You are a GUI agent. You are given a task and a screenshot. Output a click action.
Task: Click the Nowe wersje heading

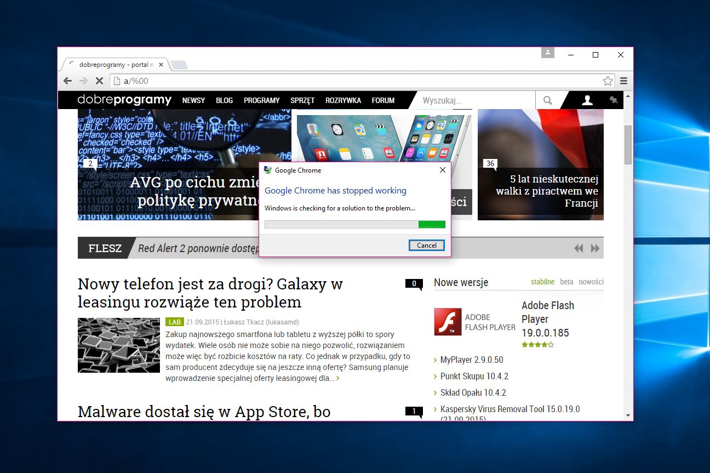(x=461, y=282)
